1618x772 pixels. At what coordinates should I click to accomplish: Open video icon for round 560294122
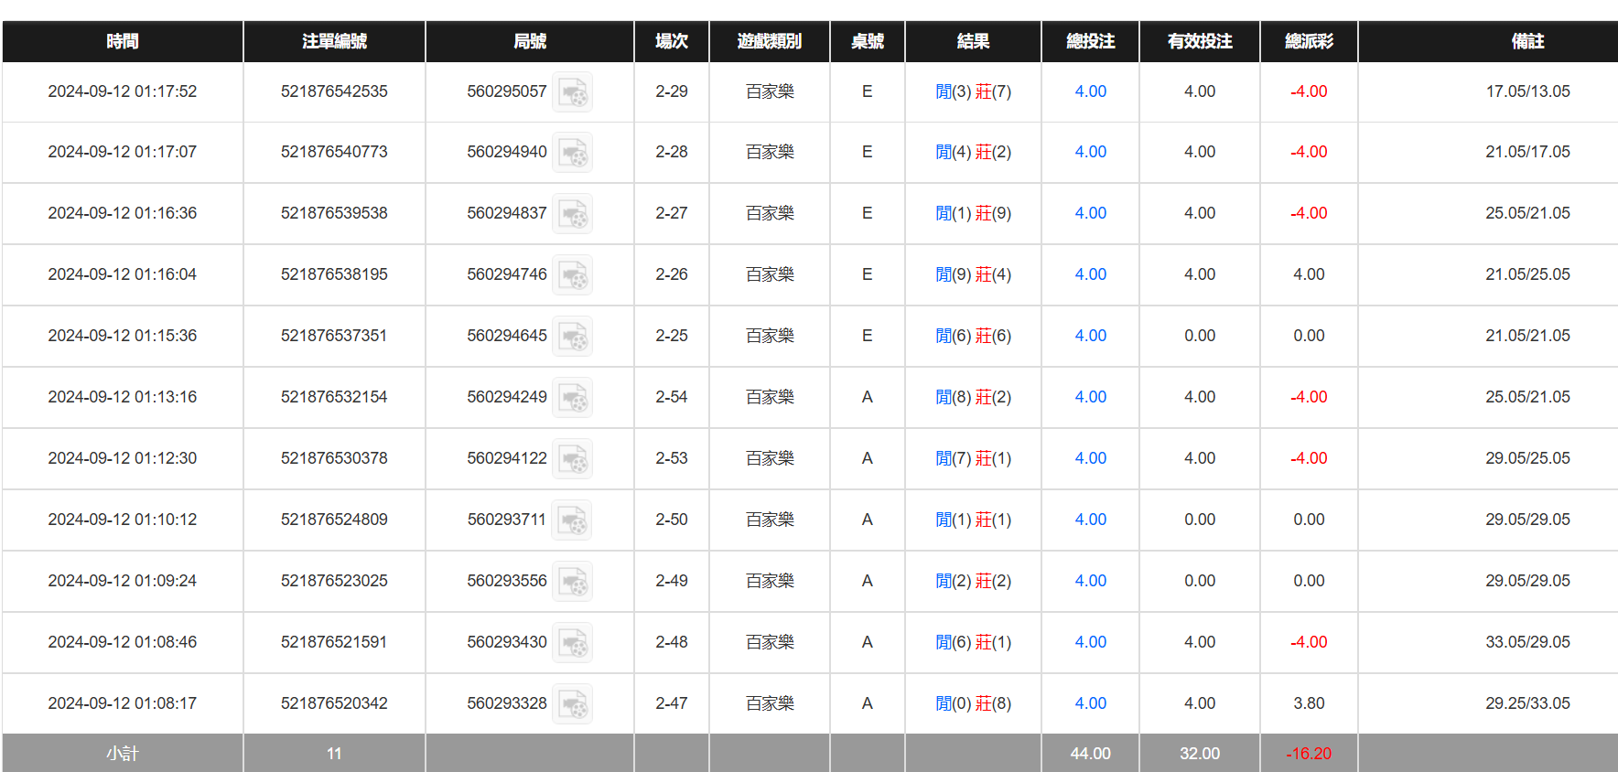(573, 459)
